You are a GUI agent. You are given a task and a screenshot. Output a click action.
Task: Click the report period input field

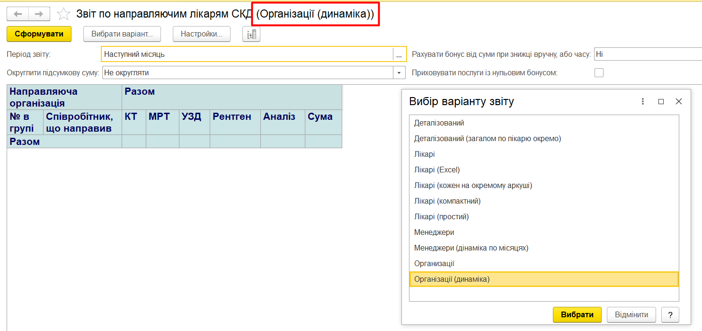(x=246, y=54)
